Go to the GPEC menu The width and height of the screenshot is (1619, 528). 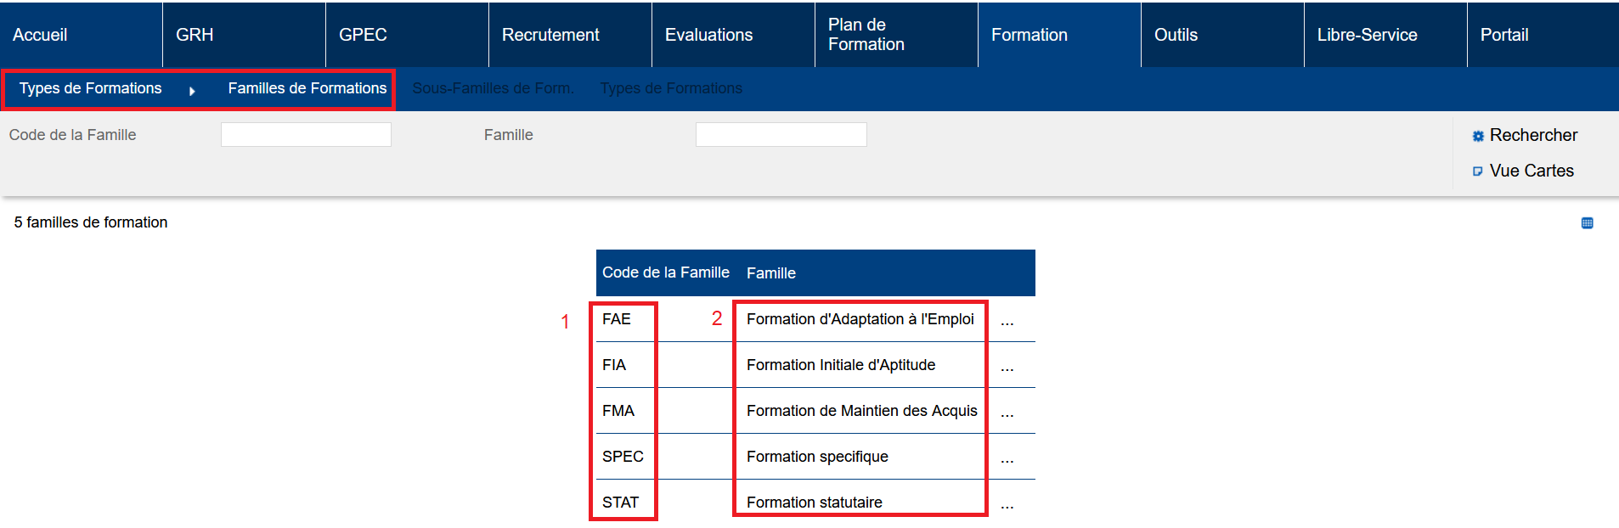click(x=363, y=35)
